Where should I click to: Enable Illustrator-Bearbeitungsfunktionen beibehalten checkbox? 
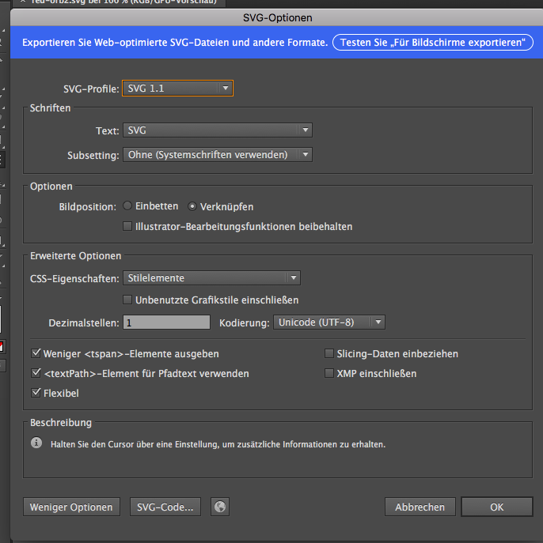tap(128, 227)
